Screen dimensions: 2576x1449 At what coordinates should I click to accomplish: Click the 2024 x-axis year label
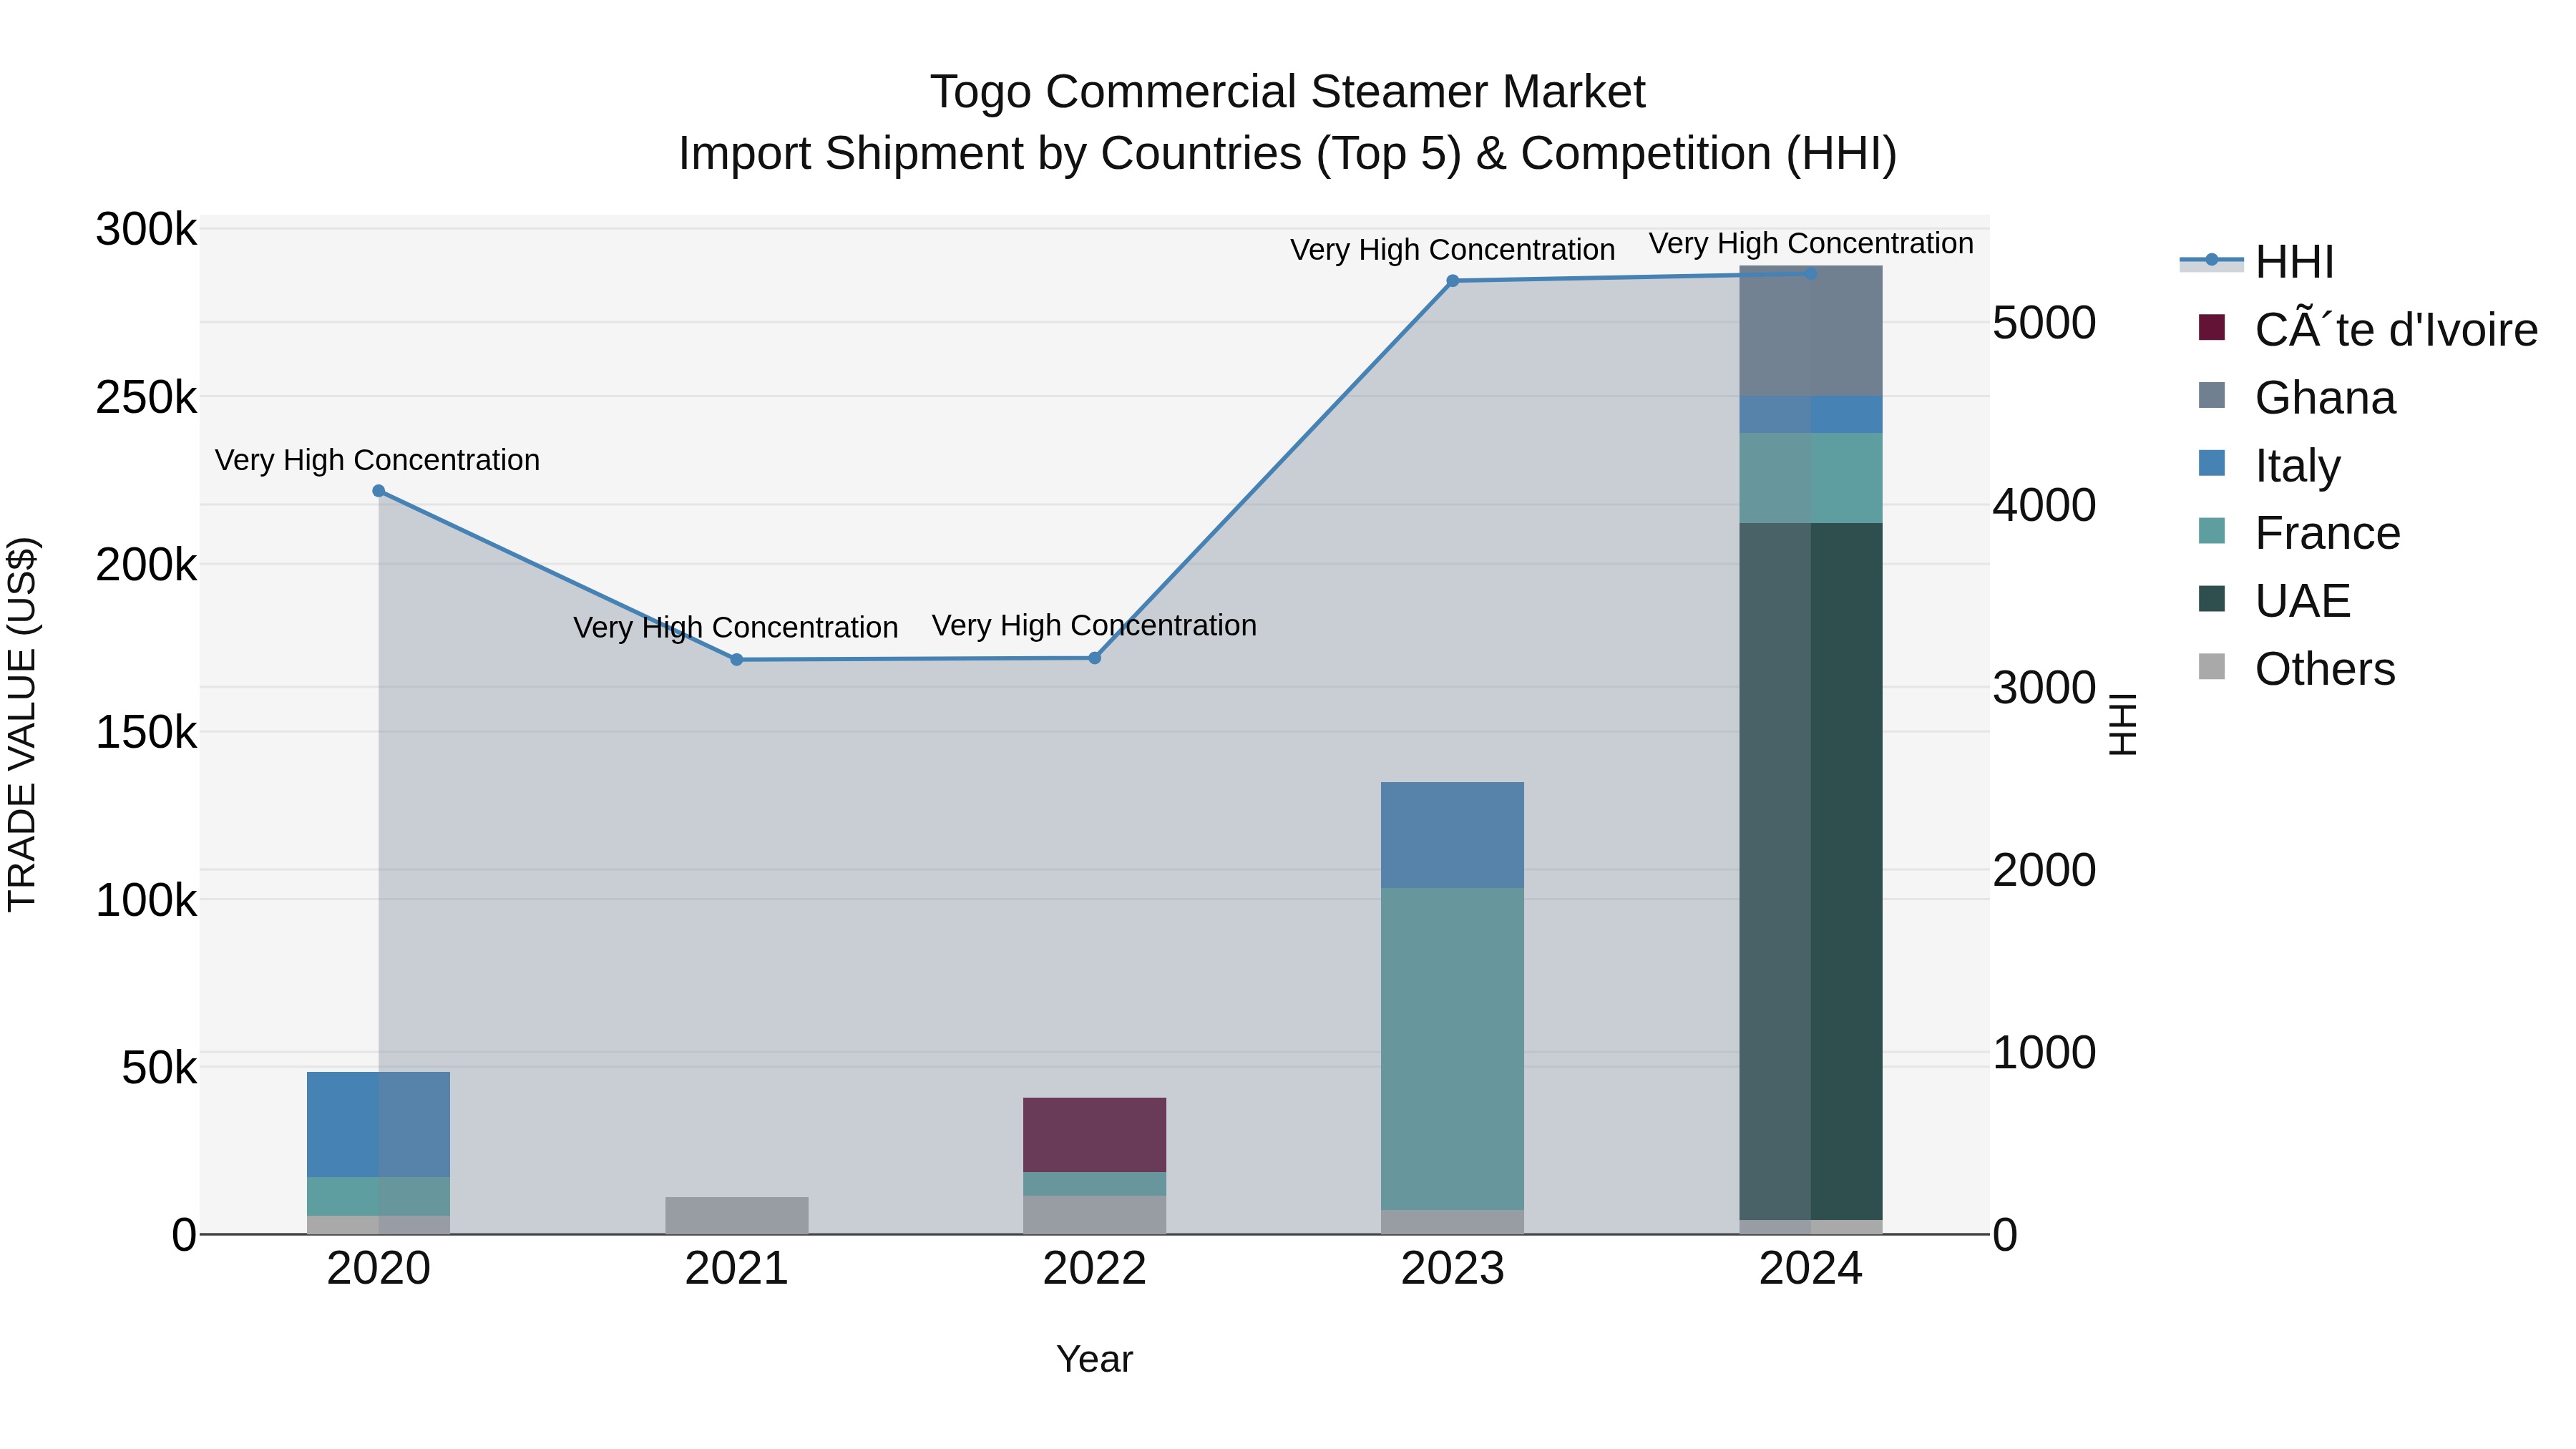(1811, 1269)
